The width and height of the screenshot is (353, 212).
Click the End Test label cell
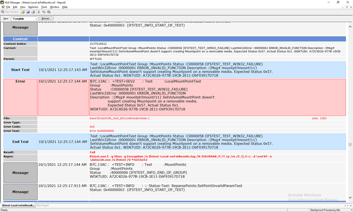[x=20, y=142]
